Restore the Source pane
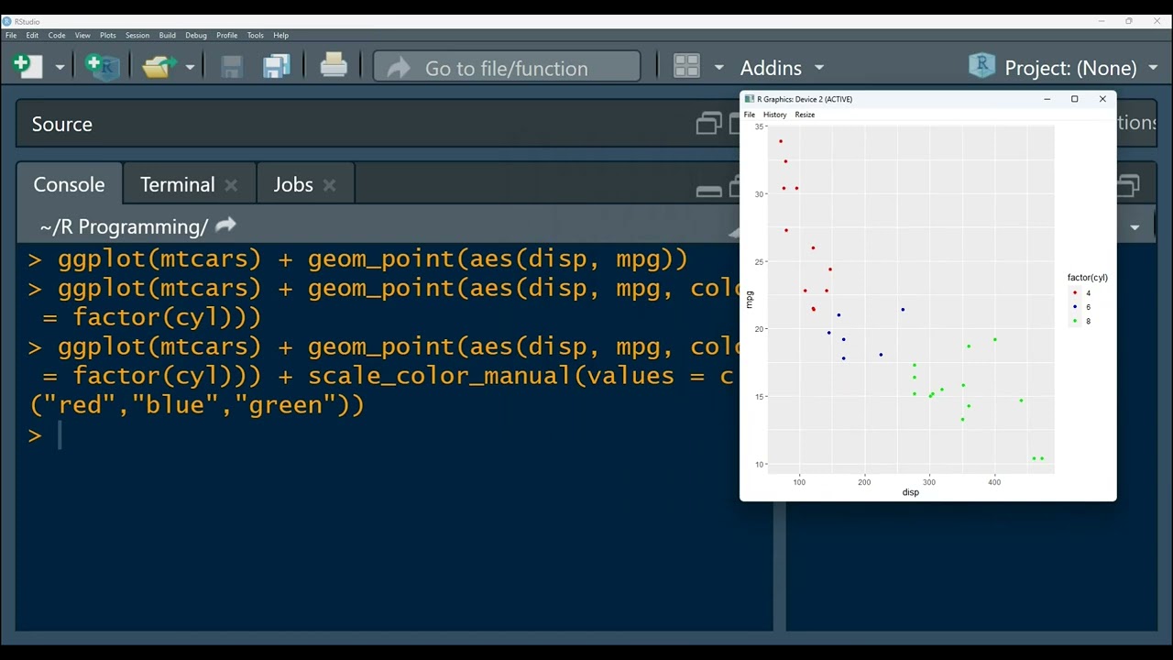Screen dimensions: 1173x660 coord(708,124)
